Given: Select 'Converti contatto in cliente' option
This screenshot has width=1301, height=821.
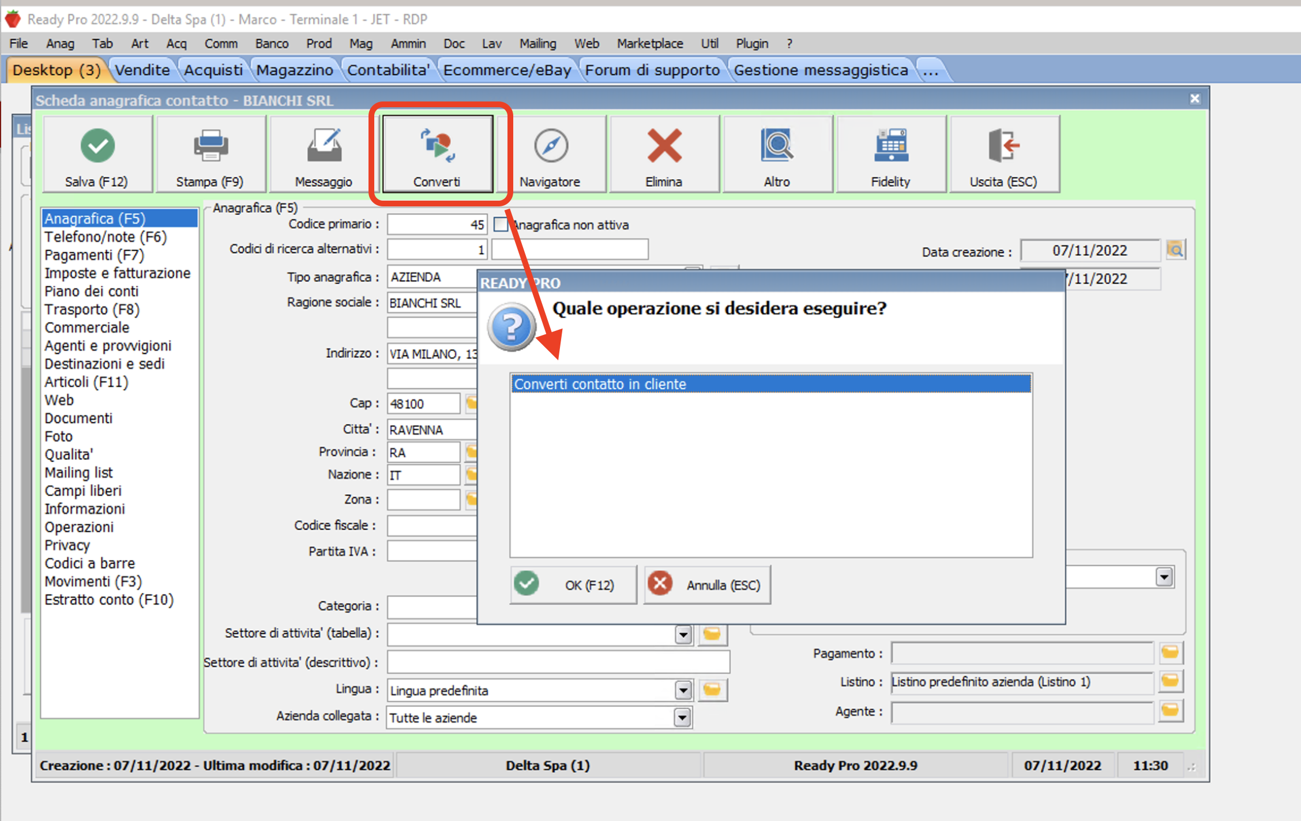Looking at the screenshot, I should (770, 384).
